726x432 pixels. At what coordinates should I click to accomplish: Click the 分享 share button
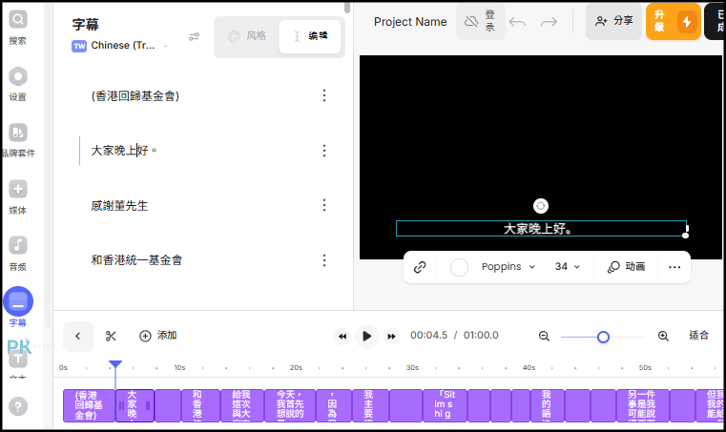click(x=614, y=21)
